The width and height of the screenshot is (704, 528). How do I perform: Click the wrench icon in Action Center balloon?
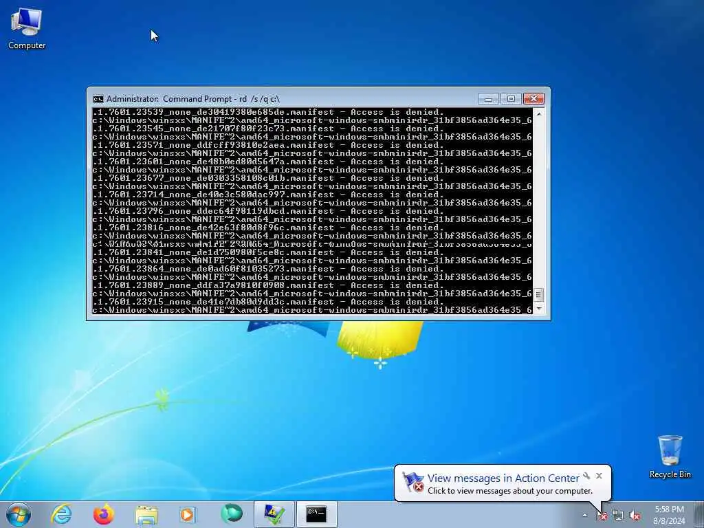pos(586,476)
